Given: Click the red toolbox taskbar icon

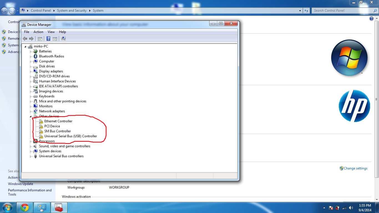Looking at the screenshot, I should coord(59,207).
